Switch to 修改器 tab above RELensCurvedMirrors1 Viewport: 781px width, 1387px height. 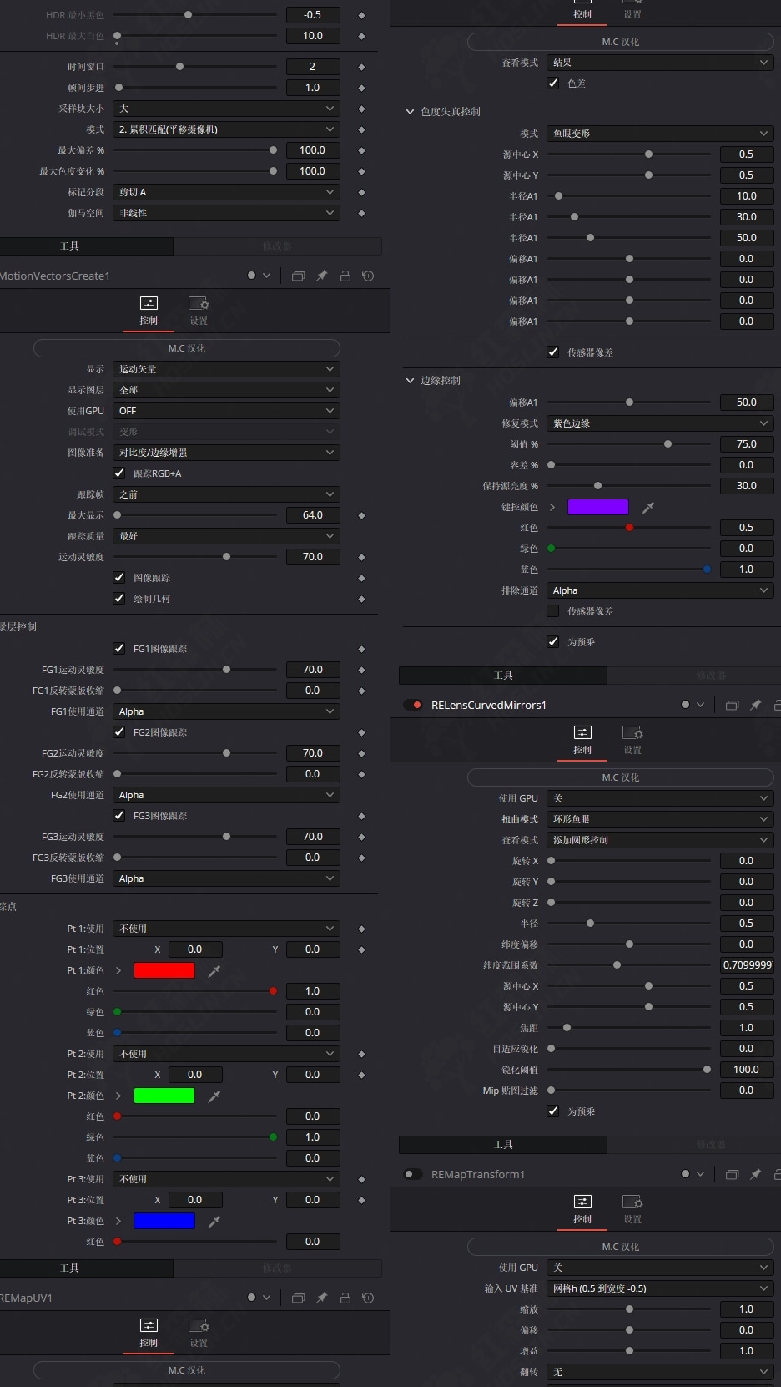coord(711,676)
